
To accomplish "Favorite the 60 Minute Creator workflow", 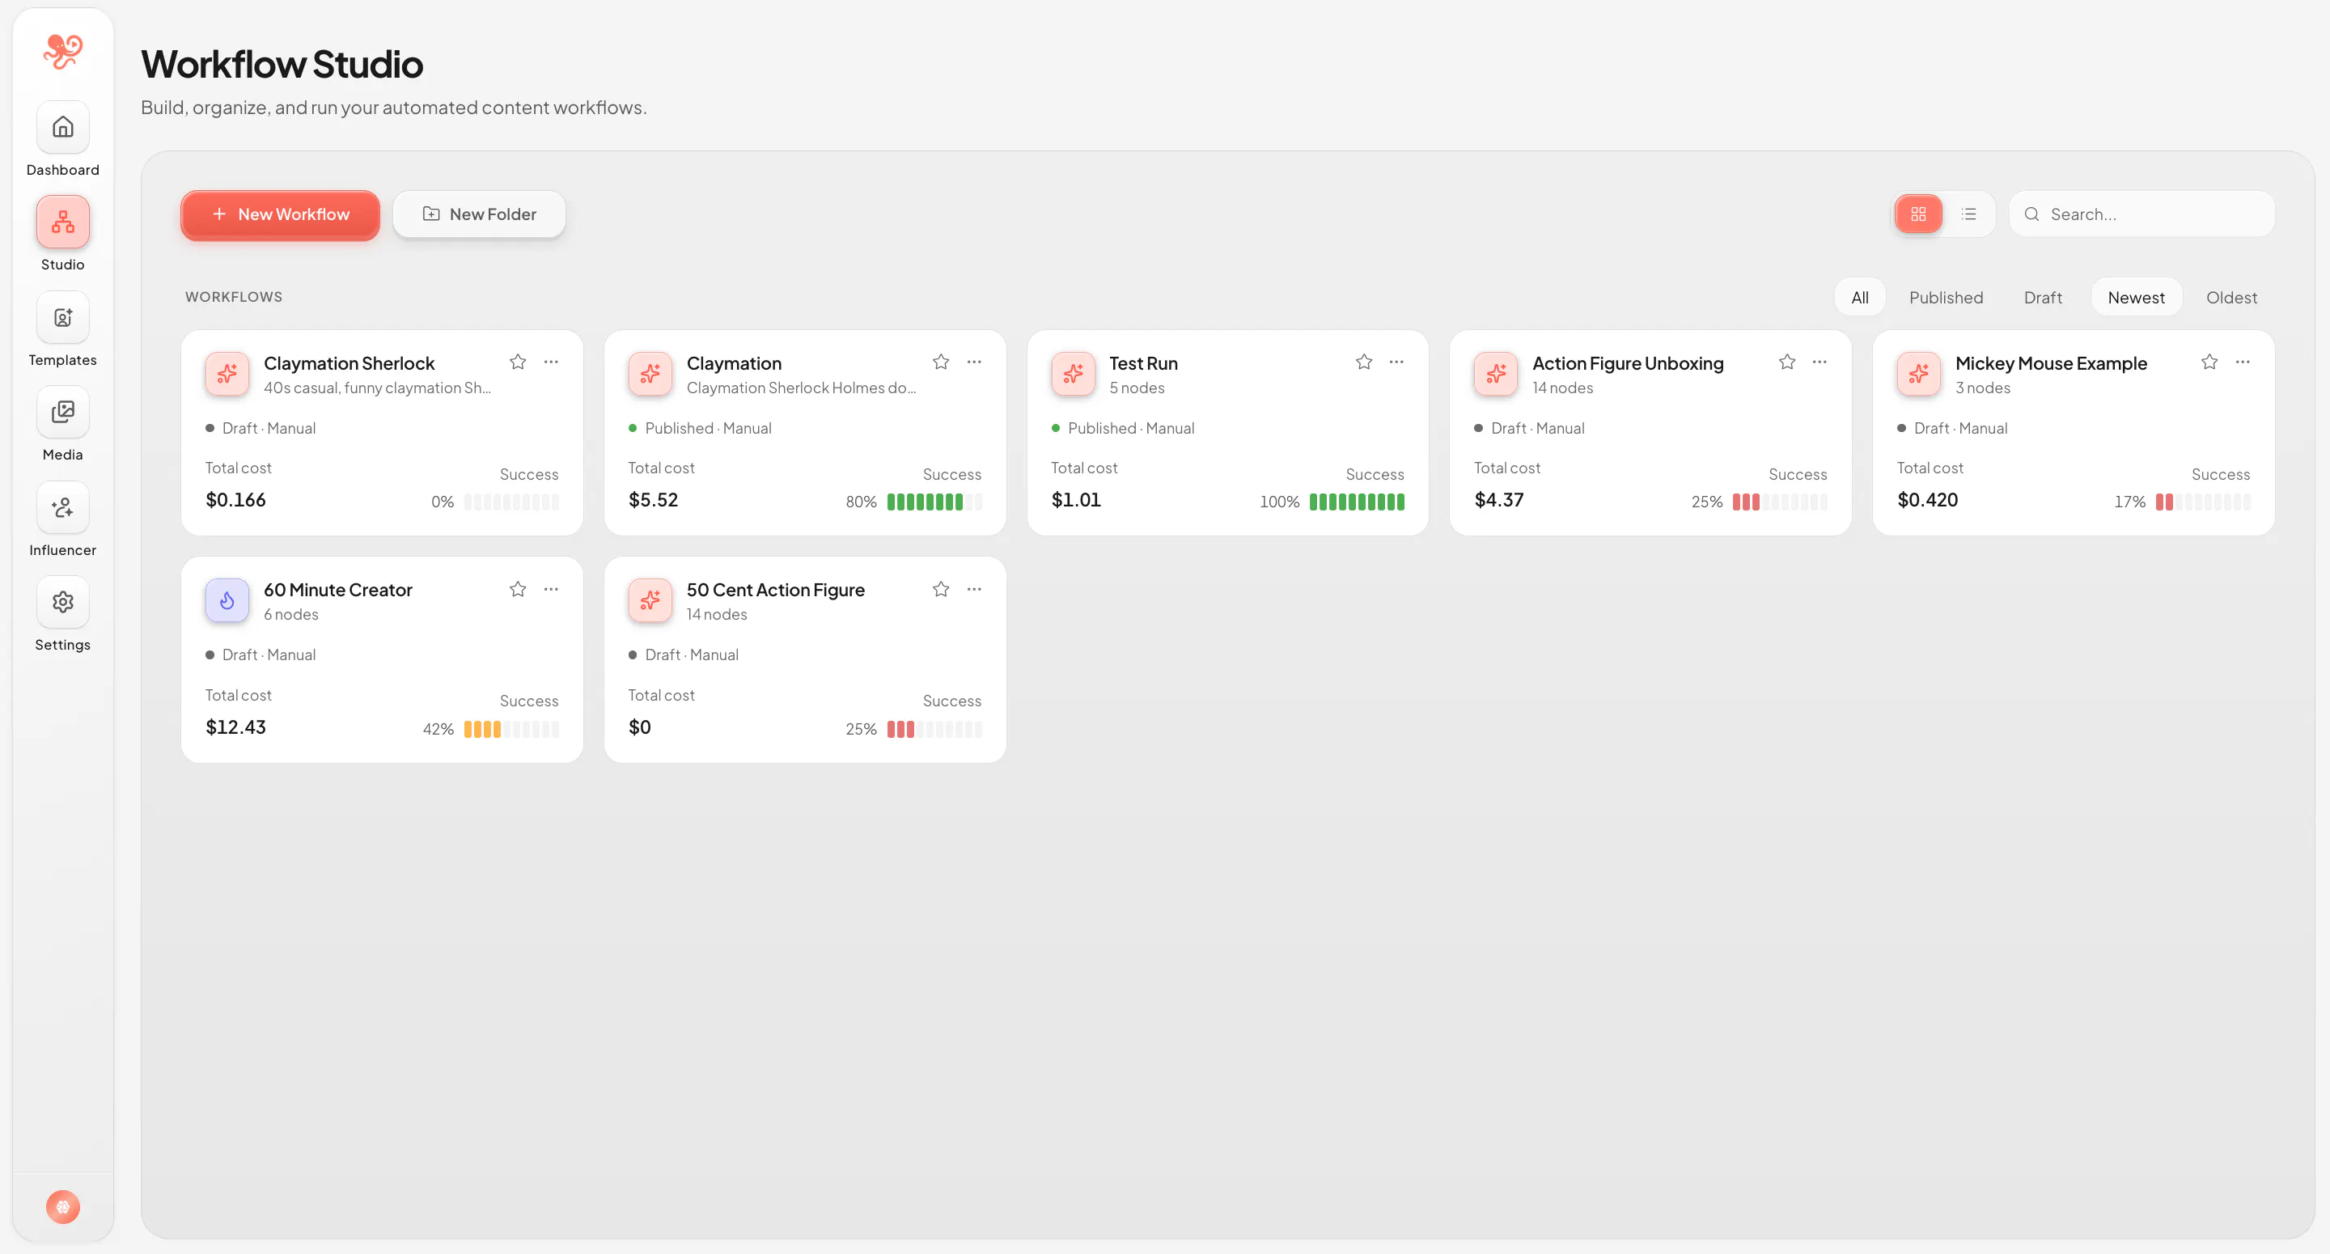I will click(518, 589).
